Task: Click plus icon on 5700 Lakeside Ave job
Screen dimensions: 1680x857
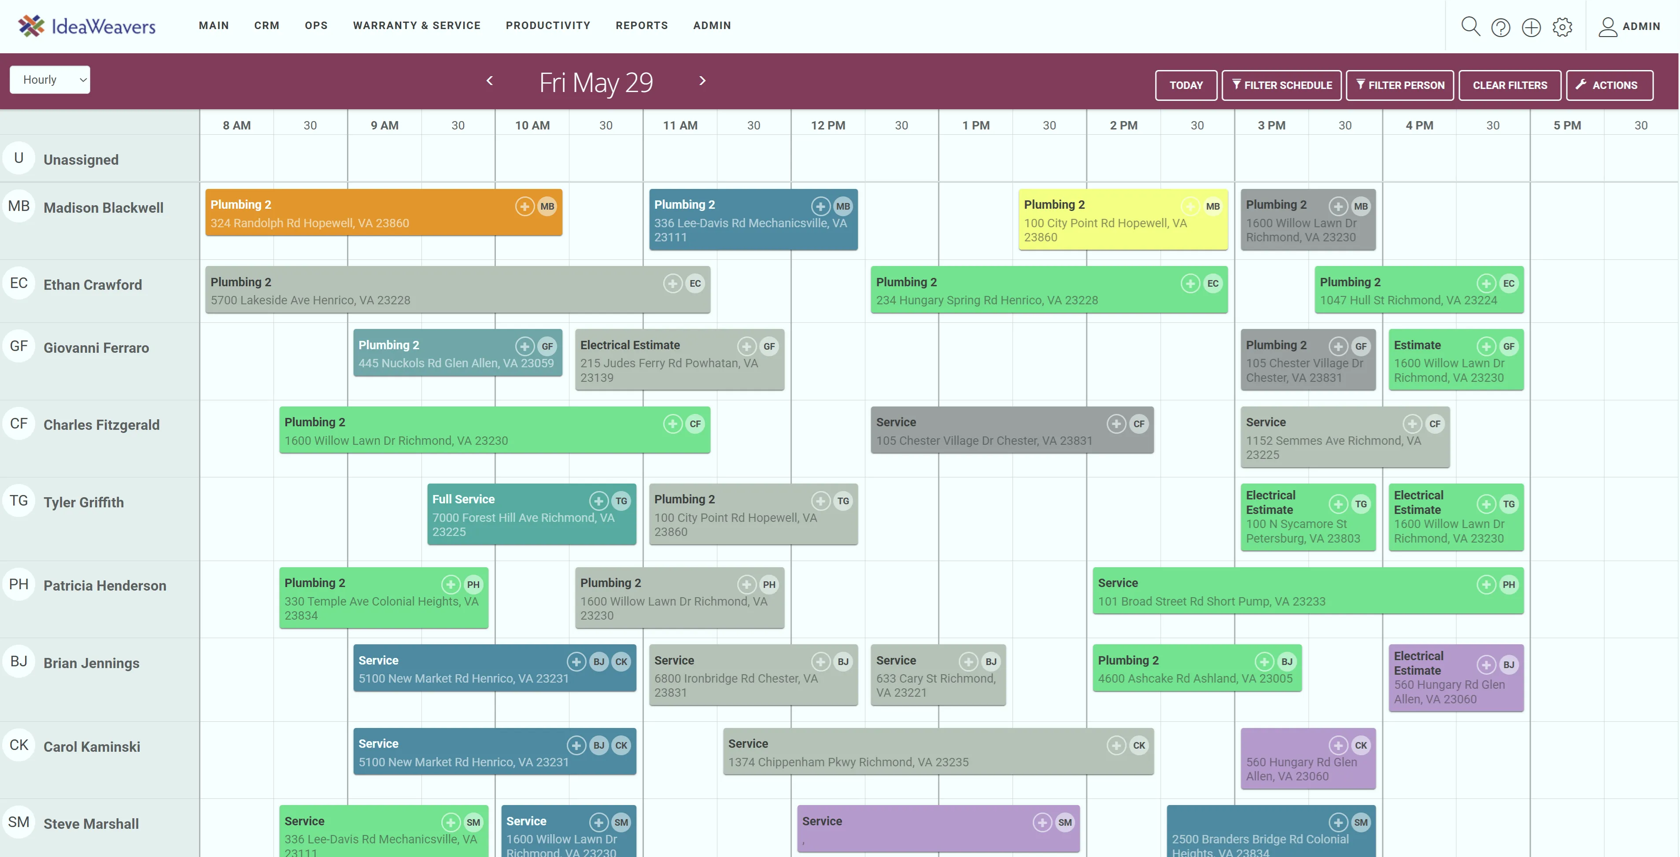Action: click(x=672, y=283)
